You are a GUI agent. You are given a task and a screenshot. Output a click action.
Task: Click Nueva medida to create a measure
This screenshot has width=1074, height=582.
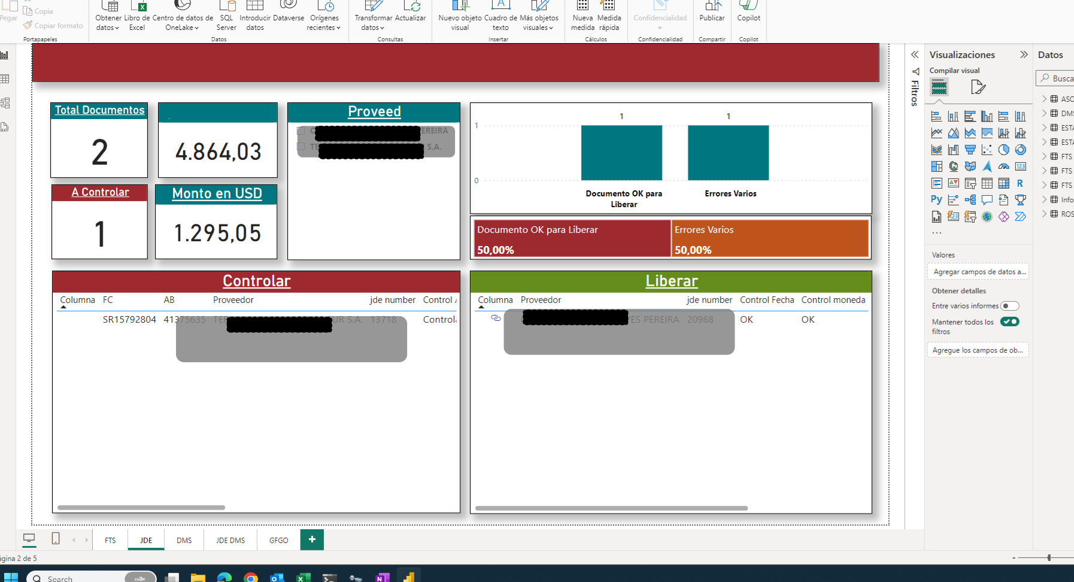pyautogui.click(x=582, y=17)
